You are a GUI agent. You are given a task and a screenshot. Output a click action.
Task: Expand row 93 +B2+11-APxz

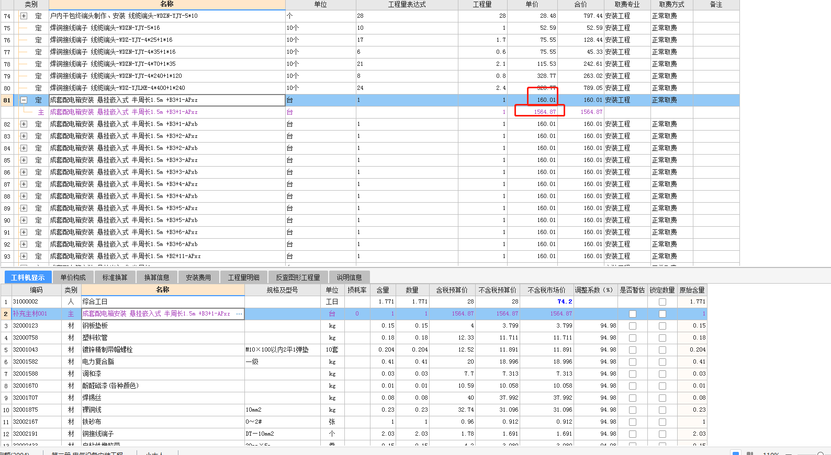pyautogui.click(x=24, y=256)
